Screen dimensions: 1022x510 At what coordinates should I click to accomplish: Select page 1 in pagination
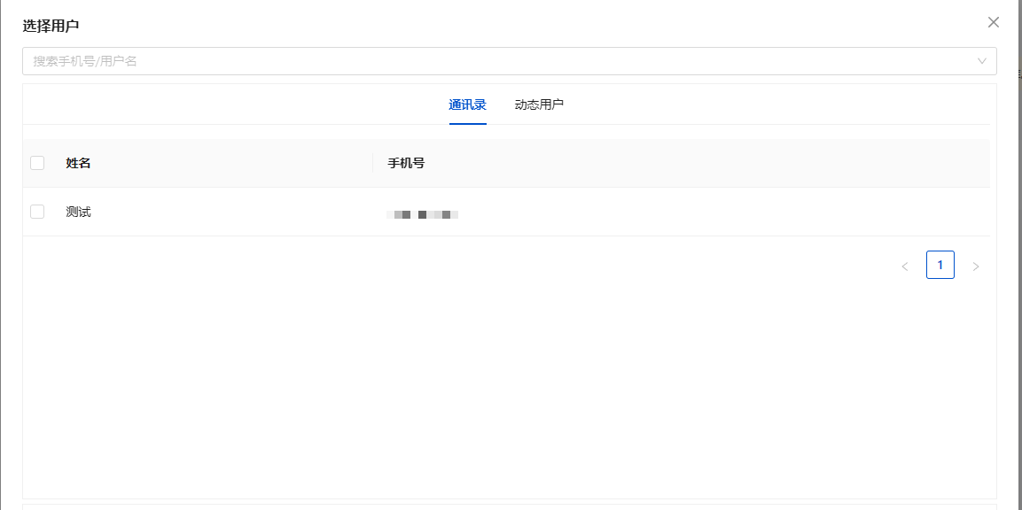940,265
